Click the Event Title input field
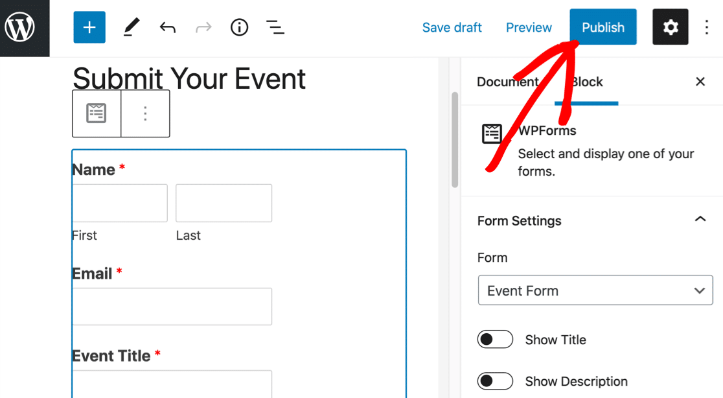 [172, 384]
